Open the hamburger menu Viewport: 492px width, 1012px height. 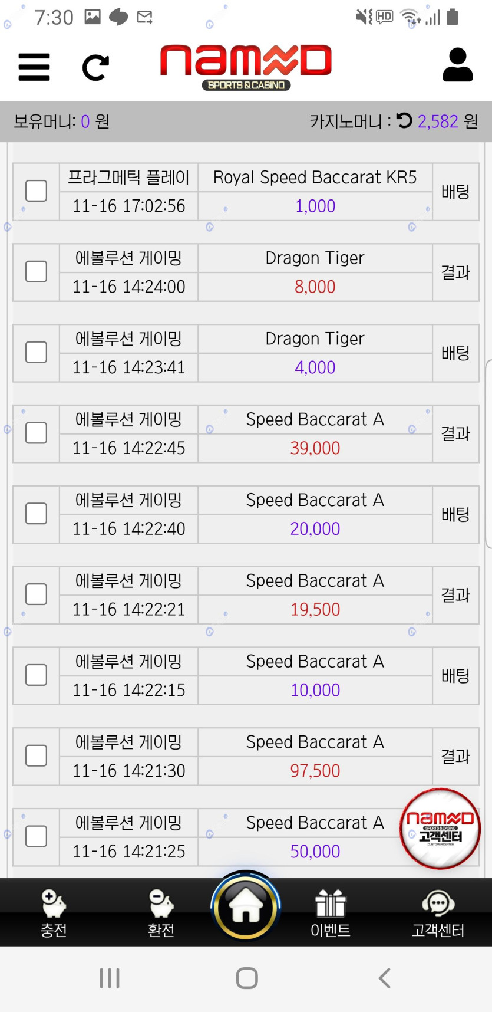tap(34, 67)
